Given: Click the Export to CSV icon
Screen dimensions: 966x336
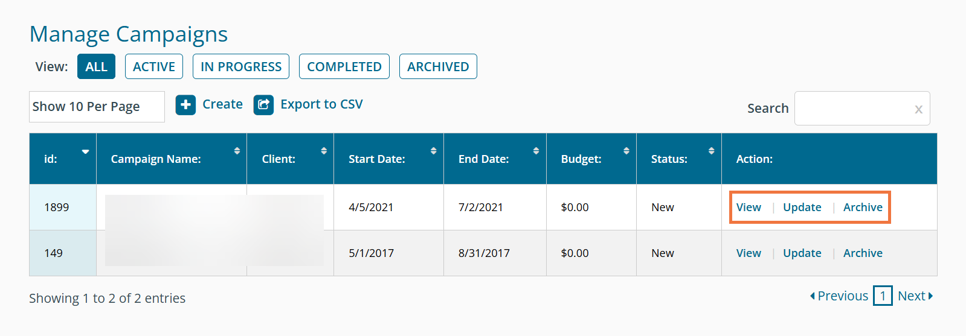Looking at the screenshot, I should coord(263,105).
